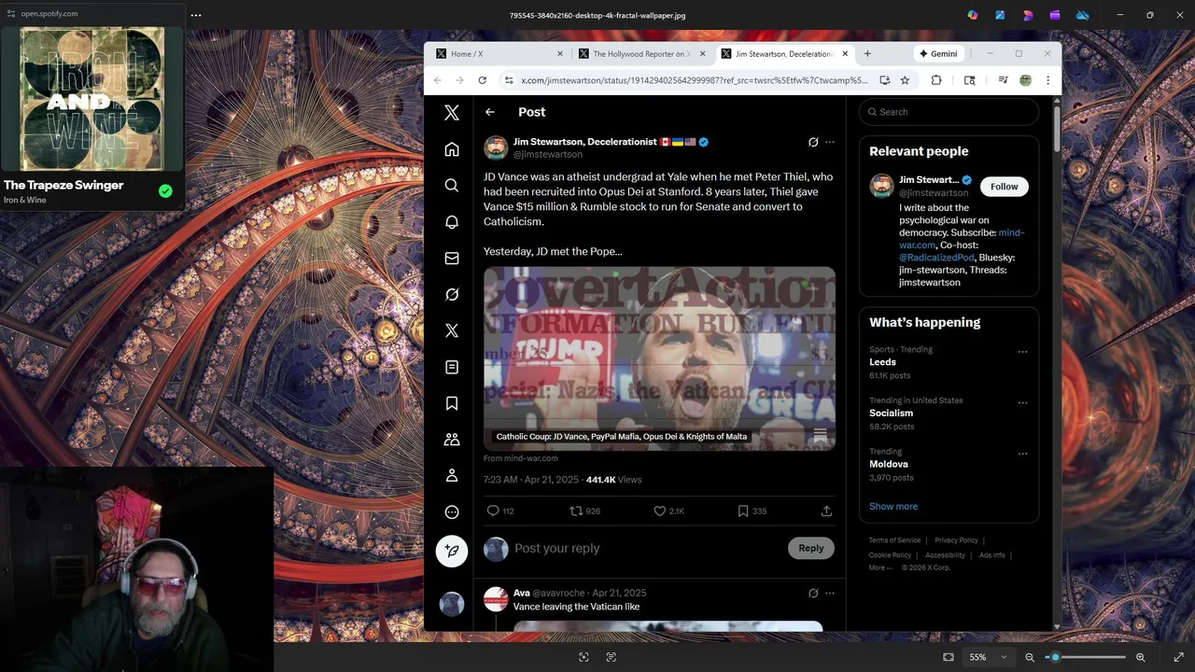Open more options on Jim Stewartson post

click(830, 142)
